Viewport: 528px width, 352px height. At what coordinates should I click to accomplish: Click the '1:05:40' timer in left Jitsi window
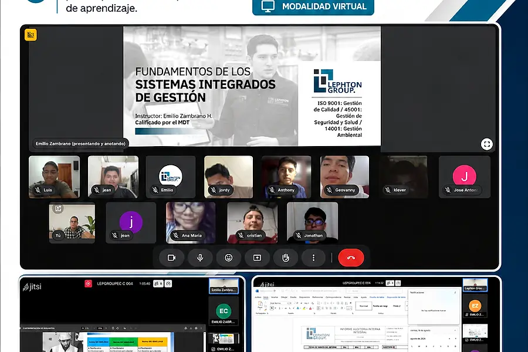(x=145, y=283)
